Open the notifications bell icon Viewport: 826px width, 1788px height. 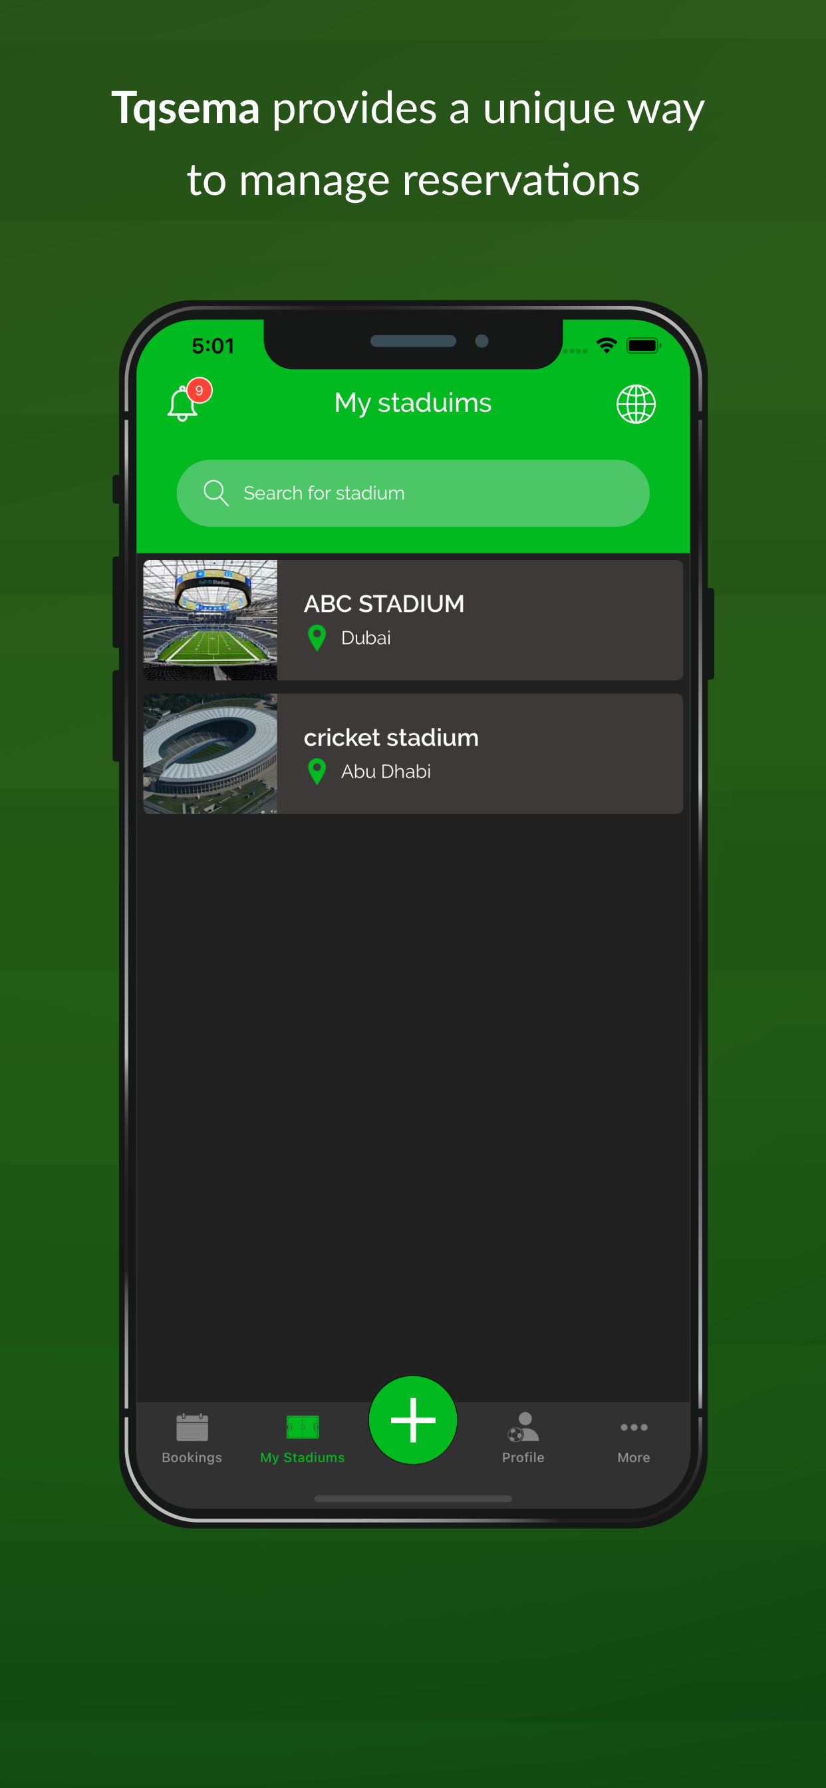click(x=182, y=403)
